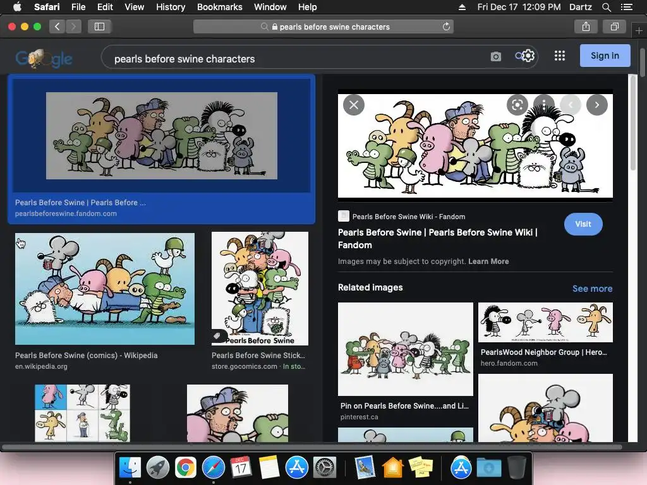The height and width of the screenshot is (485, 647).
Task: Open Spotlight search in menu bar
Action: coord(606,7)
